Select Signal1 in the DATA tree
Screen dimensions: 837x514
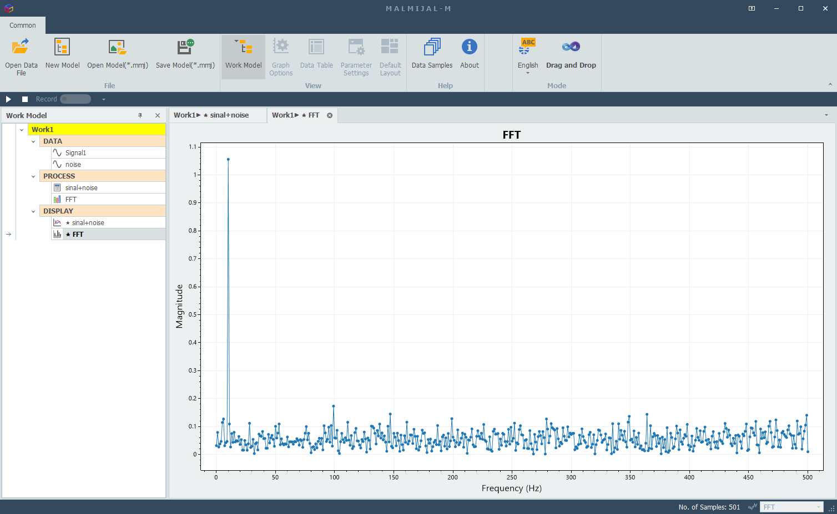108,153
